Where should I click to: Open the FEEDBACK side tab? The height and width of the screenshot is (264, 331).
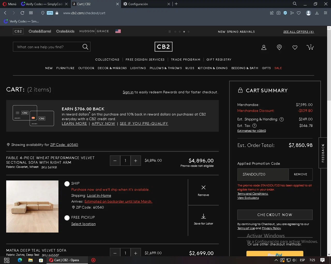[323, 153]
